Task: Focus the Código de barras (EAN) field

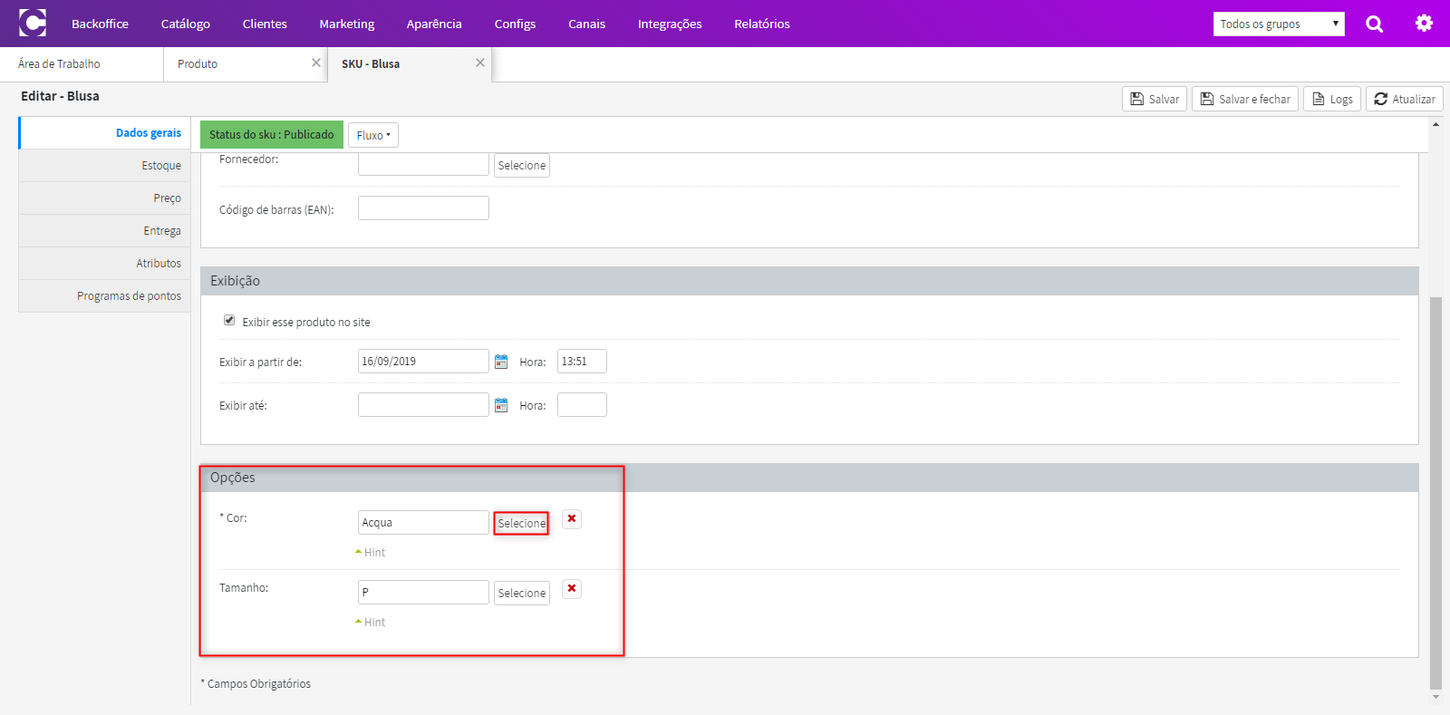Action: [423, 208]
